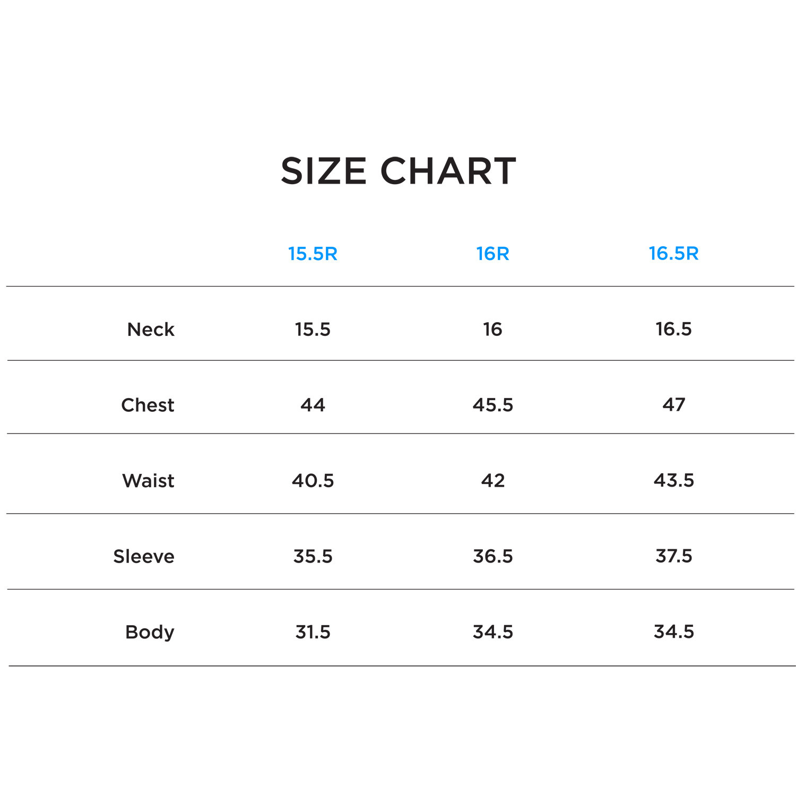Select the Chest value 45.5
Image resolution: width=796 pixels, height=796 pixels.
click(492, 405)
